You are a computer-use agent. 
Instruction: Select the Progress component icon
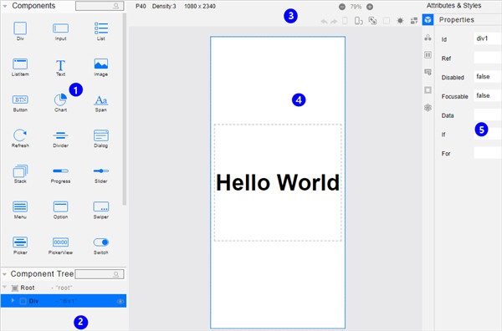pyautogui.click(x=60, y=171)
